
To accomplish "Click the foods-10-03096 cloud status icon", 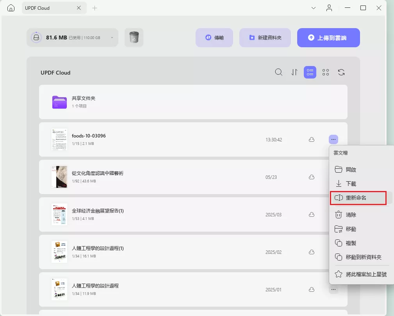I will (312, 139).
